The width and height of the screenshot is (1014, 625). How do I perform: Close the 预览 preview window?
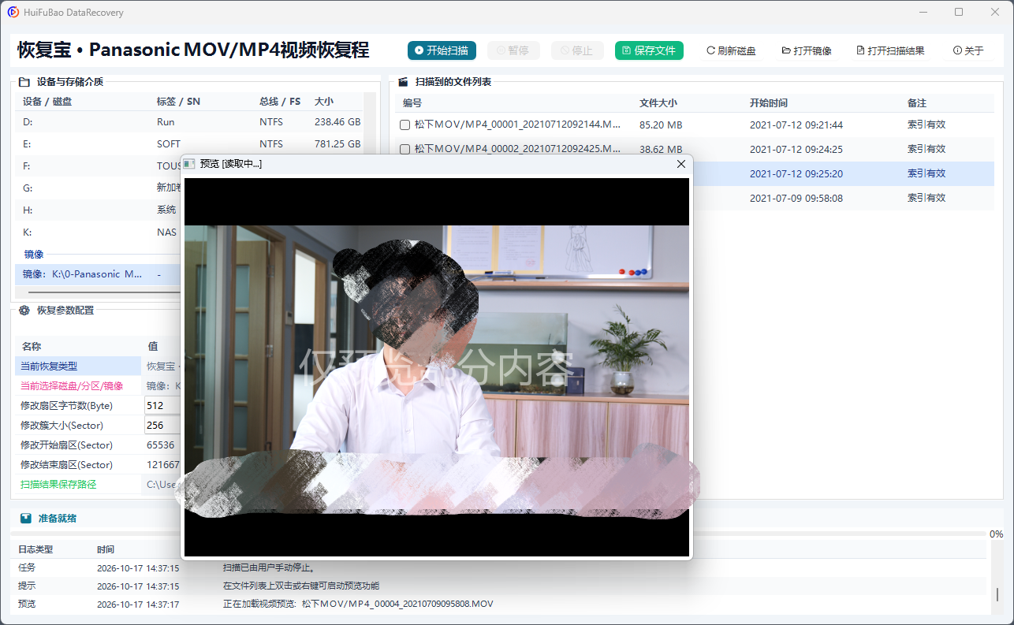pyautogui.click(x=681, y=164)
